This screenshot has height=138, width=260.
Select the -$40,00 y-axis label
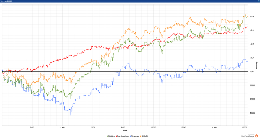(252, 99)
